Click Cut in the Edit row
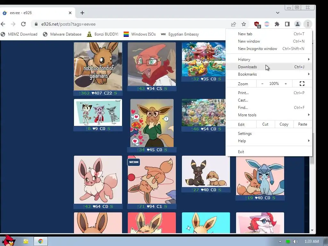 265,124
